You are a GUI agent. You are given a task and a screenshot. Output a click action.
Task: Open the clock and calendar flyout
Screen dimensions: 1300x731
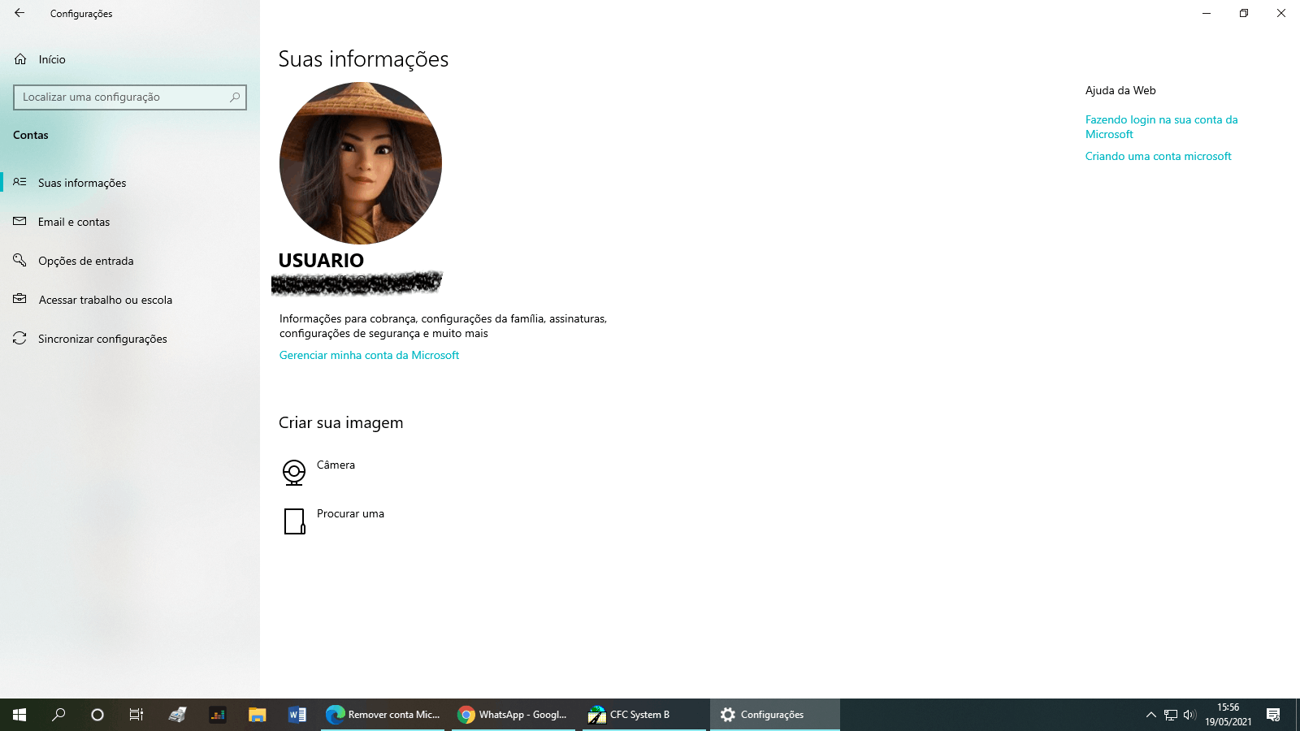click(1228, 715)
